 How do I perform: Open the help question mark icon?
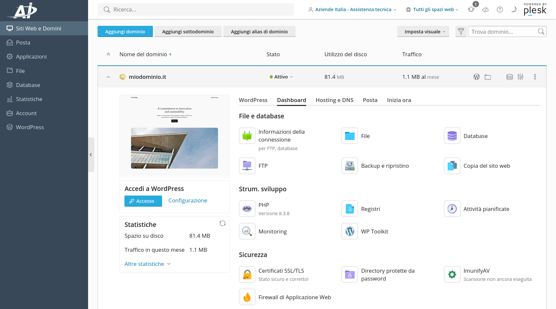point(500,9)
